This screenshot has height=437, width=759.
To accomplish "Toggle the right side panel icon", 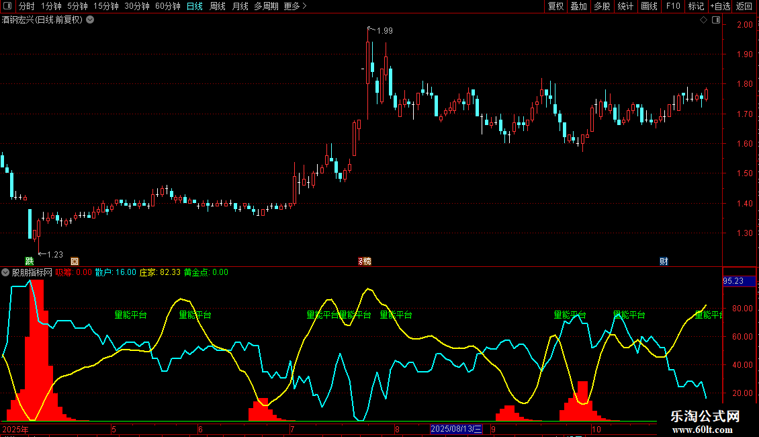I will (716, 20).
